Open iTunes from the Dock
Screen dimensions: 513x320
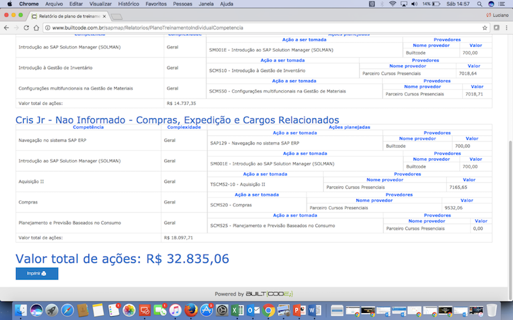tap(175, 310)
